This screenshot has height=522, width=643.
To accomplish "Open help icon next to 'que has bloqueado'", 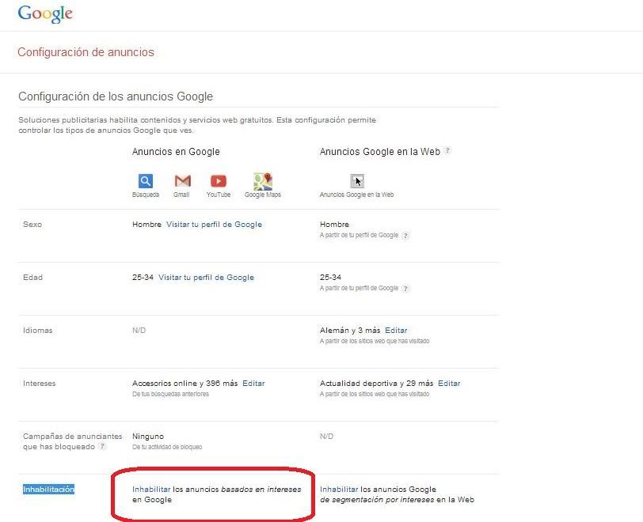I will (102, 447).
